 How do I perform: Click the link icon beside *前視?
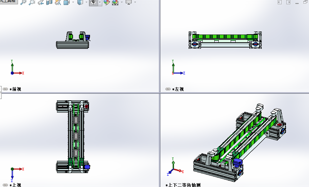(5, 89)
